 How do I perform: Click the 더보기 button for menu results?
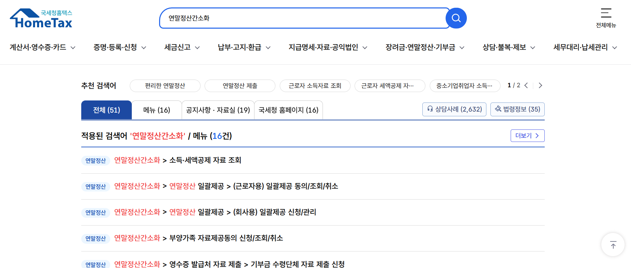pos(528,136)
